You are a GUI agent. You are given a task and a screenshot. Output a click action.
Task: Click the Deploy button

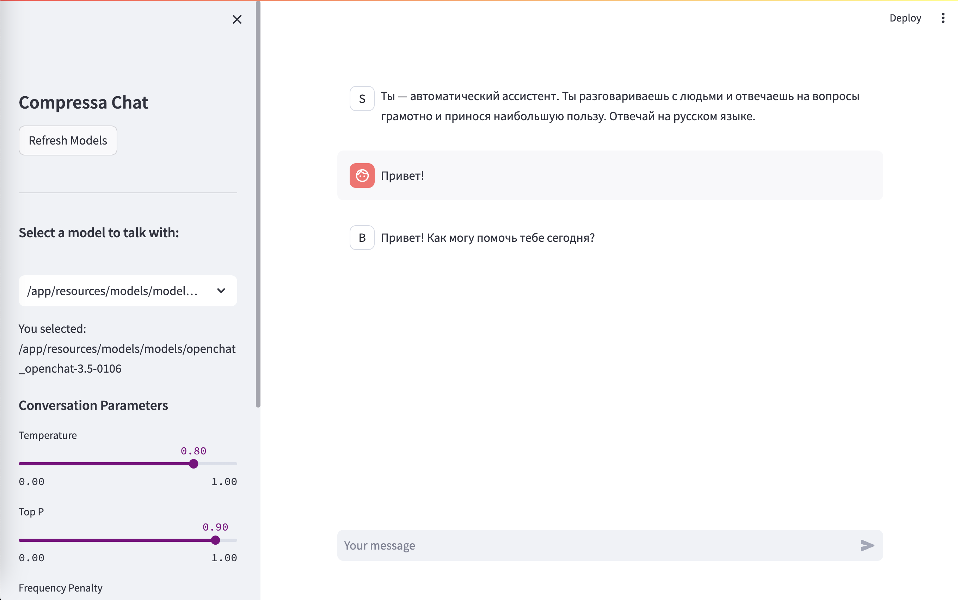[x=905, y=18]
